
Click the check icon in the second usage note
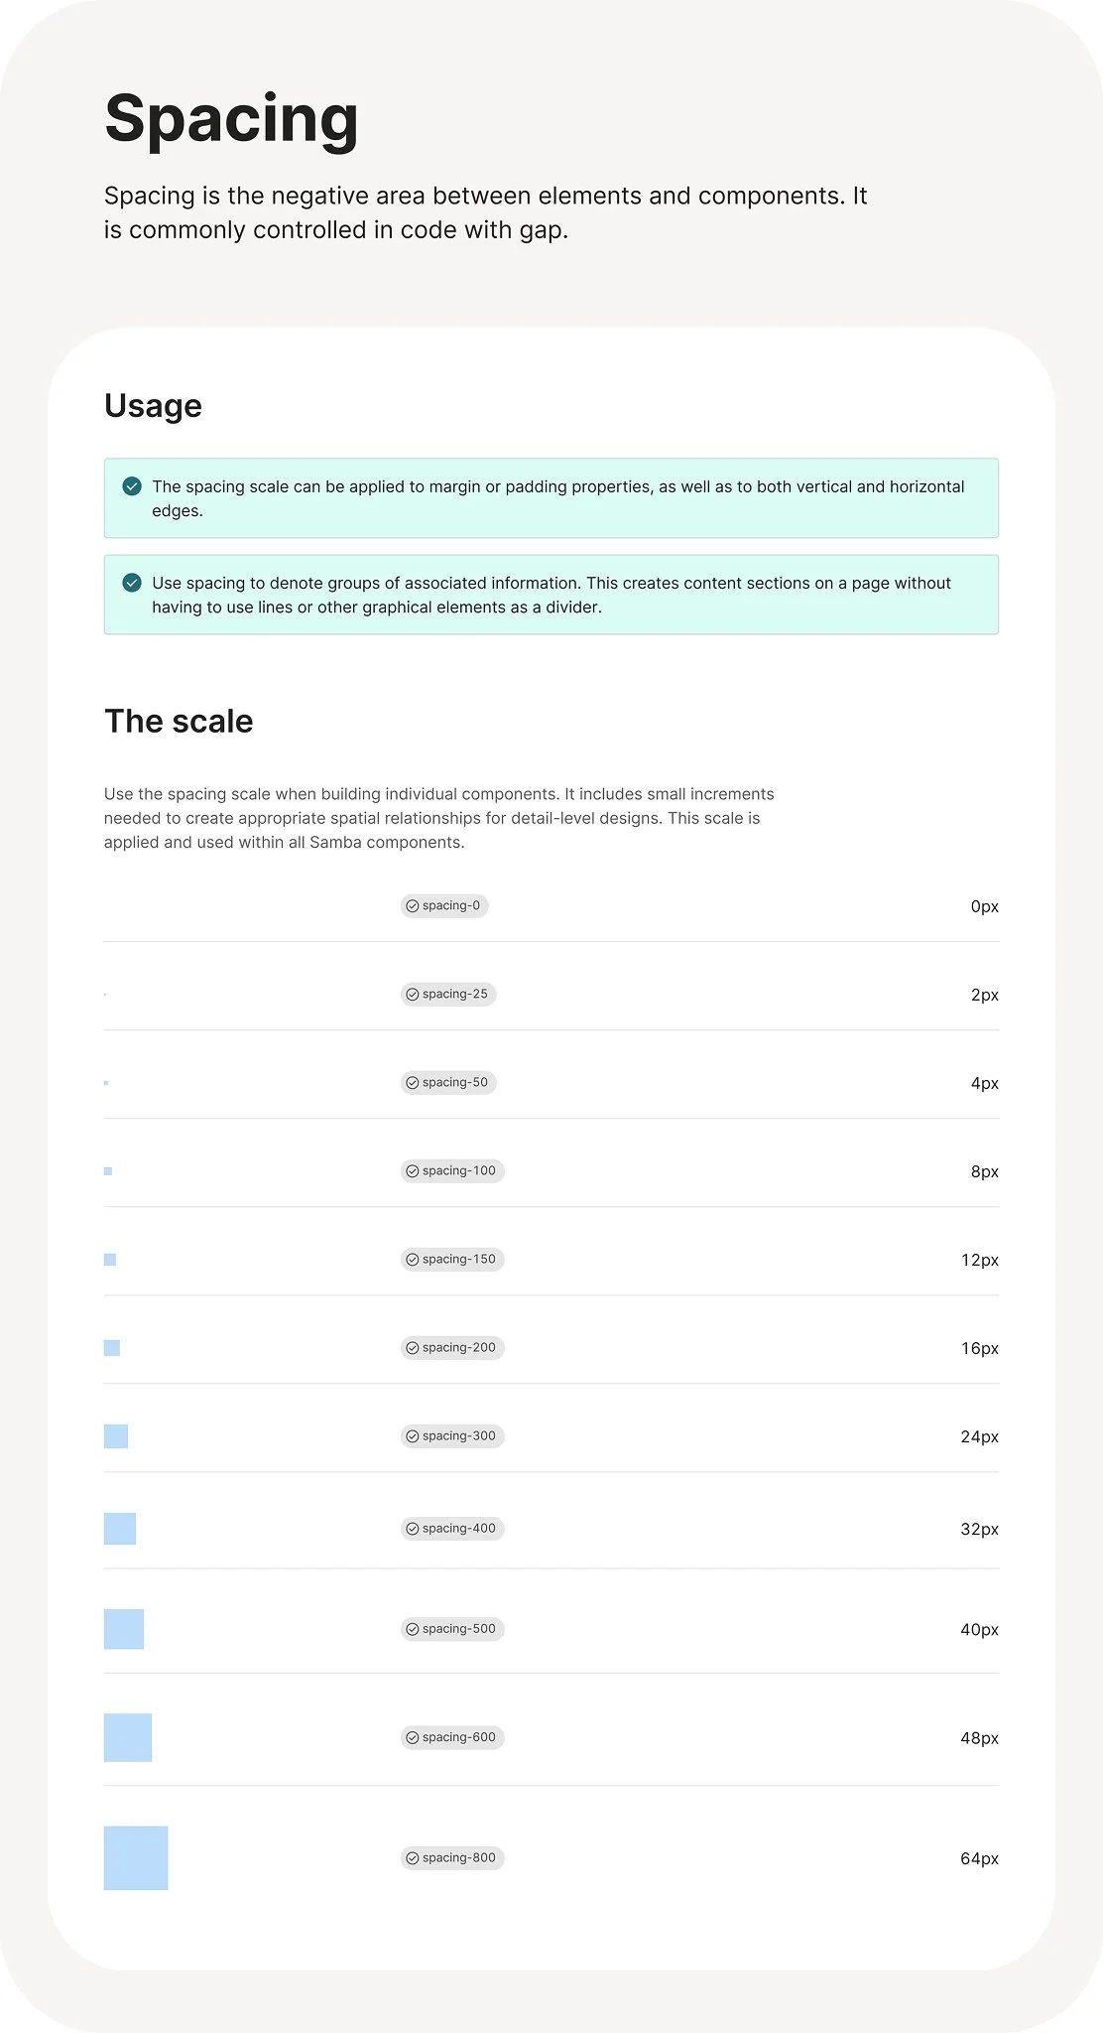coord(132,583)
